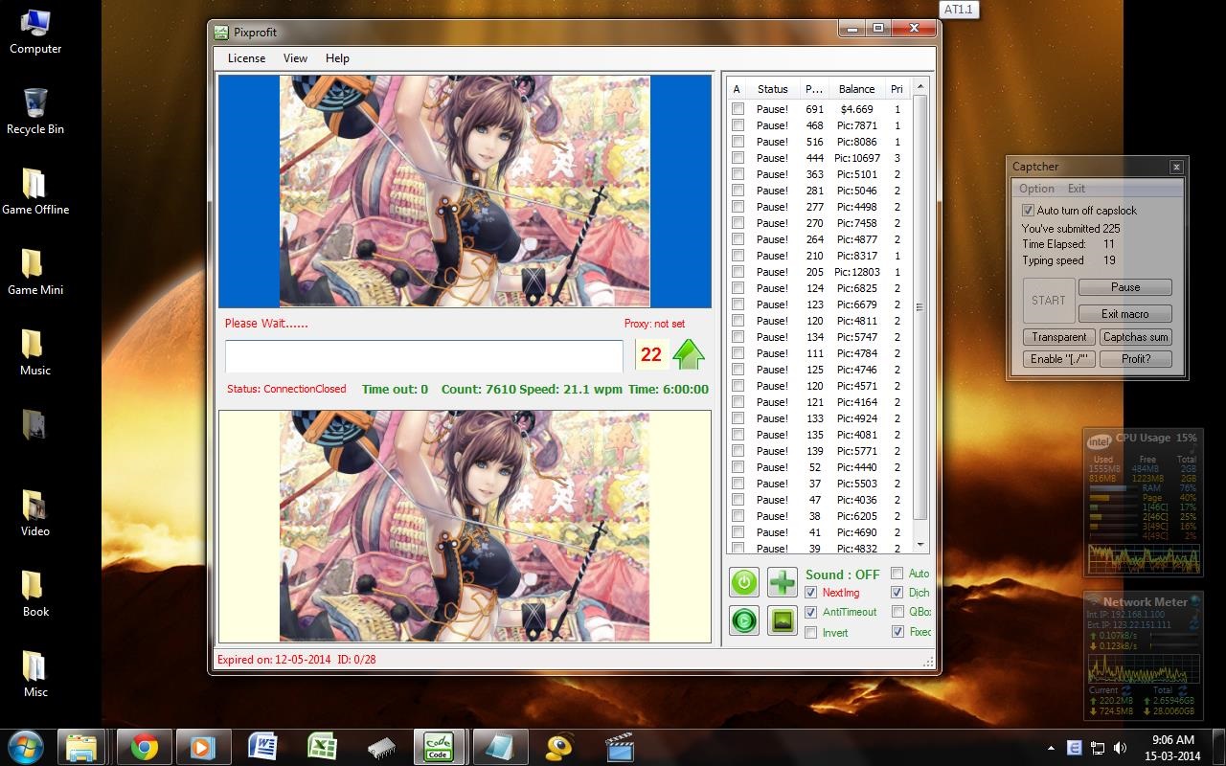Select the Music folder on desktop
Image resolution: width=1226 pixels, height=766 pixels.
pyautogui.click(x=35, y=351)
